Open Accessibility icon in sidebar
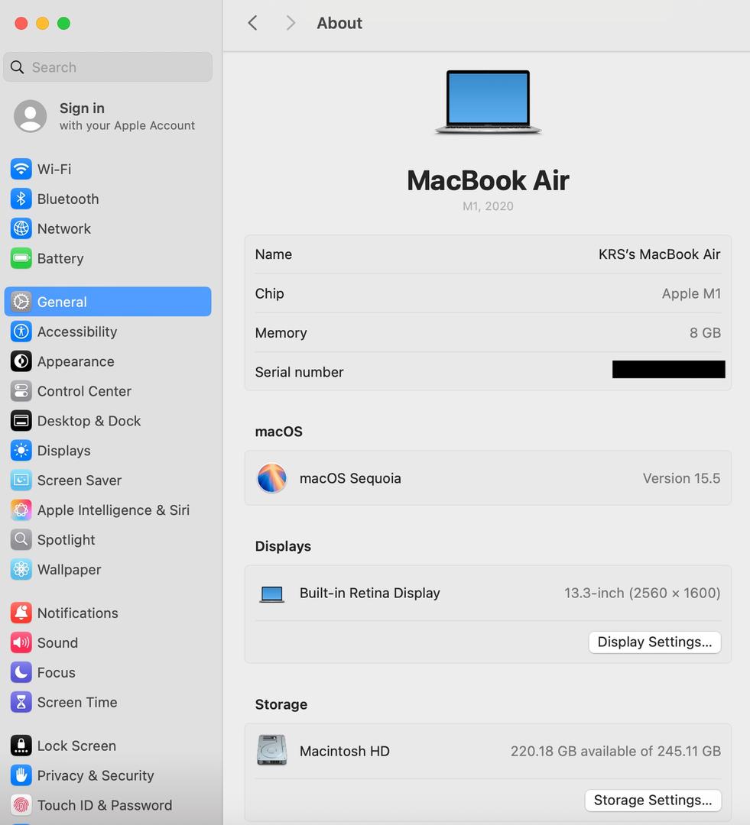 pos(21,332)
